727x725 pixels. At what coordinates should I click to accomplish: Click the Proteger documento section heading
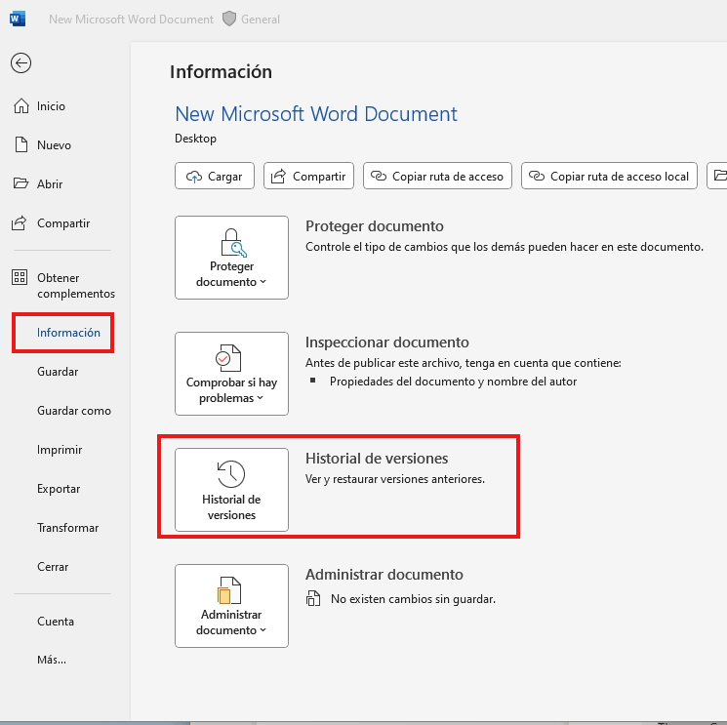(375, 225)
